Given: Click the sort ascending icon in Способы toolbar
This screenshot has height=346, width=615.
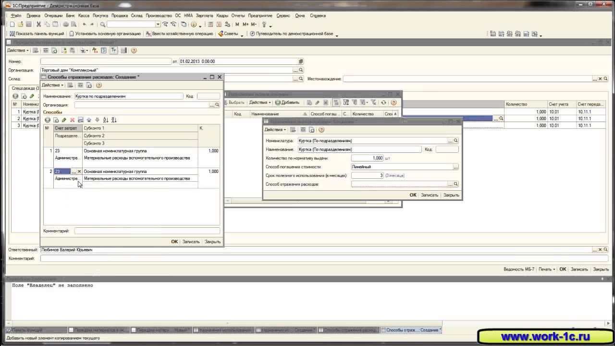Looking at the screenshot, I should (106, 120).
